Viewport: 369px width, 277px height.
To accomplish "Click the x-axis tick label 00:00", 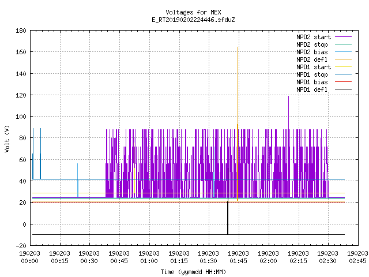I will (29, 261).
